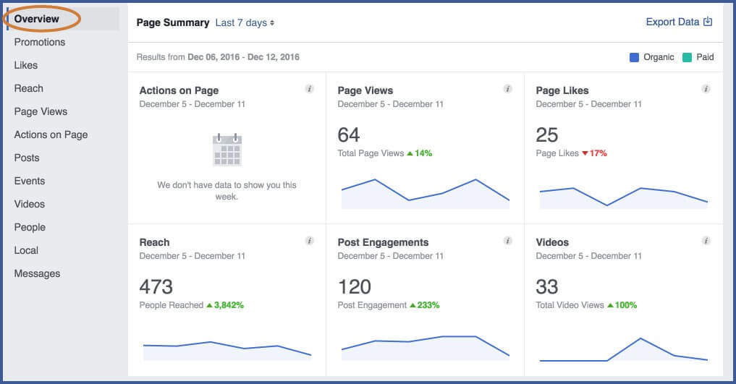Click the green Paid legend swatch

pyautogui.click(x=688, y=57)
